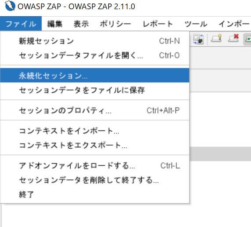Open the 表示 menu
Viewport: 251px width, 227px height.
click(x=81, y=24)
